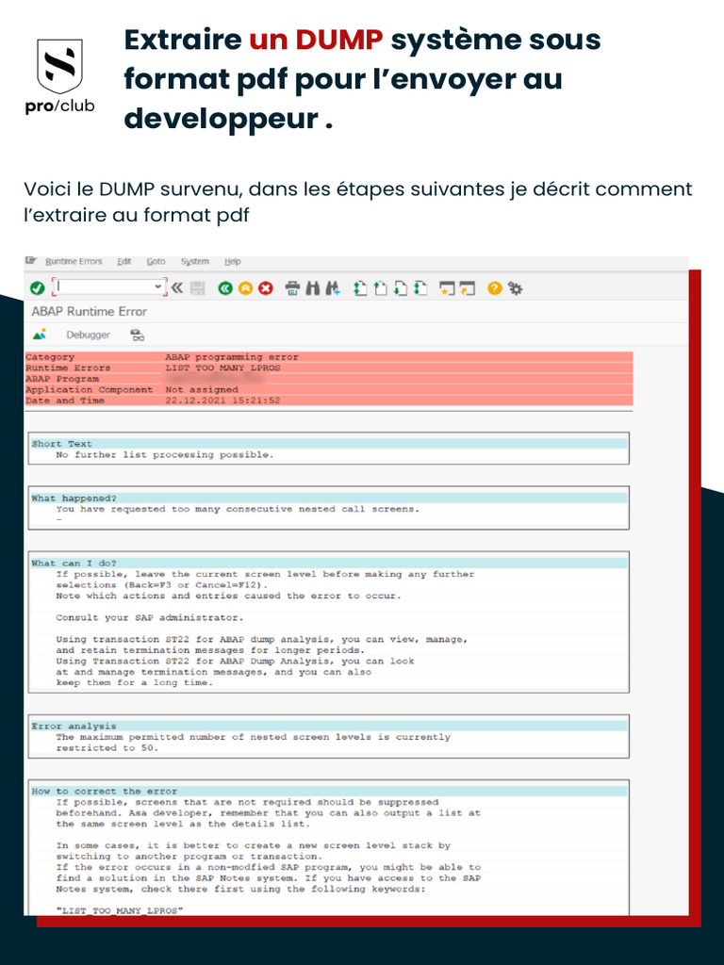Open Customize Local Layout gear icon
Viewport: 724px width, 965px height.
(516, 288)
